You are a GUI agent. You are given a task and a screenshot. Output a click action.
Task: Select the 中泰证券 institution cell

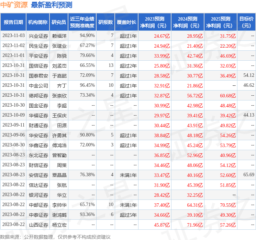[38, 215]
